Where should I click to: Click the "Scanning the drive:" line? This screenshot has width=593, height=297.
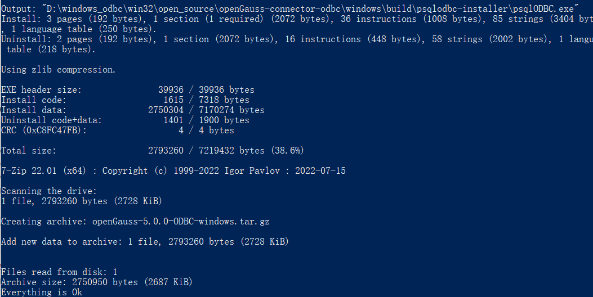pyautogui.click(x=49, y=191)
